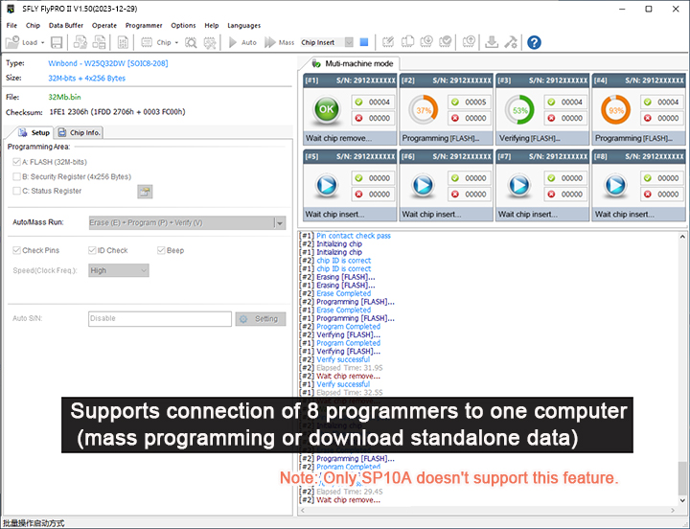Click the Auto run play icon
The height and width of the screenshot is (529, 690).
233,42
